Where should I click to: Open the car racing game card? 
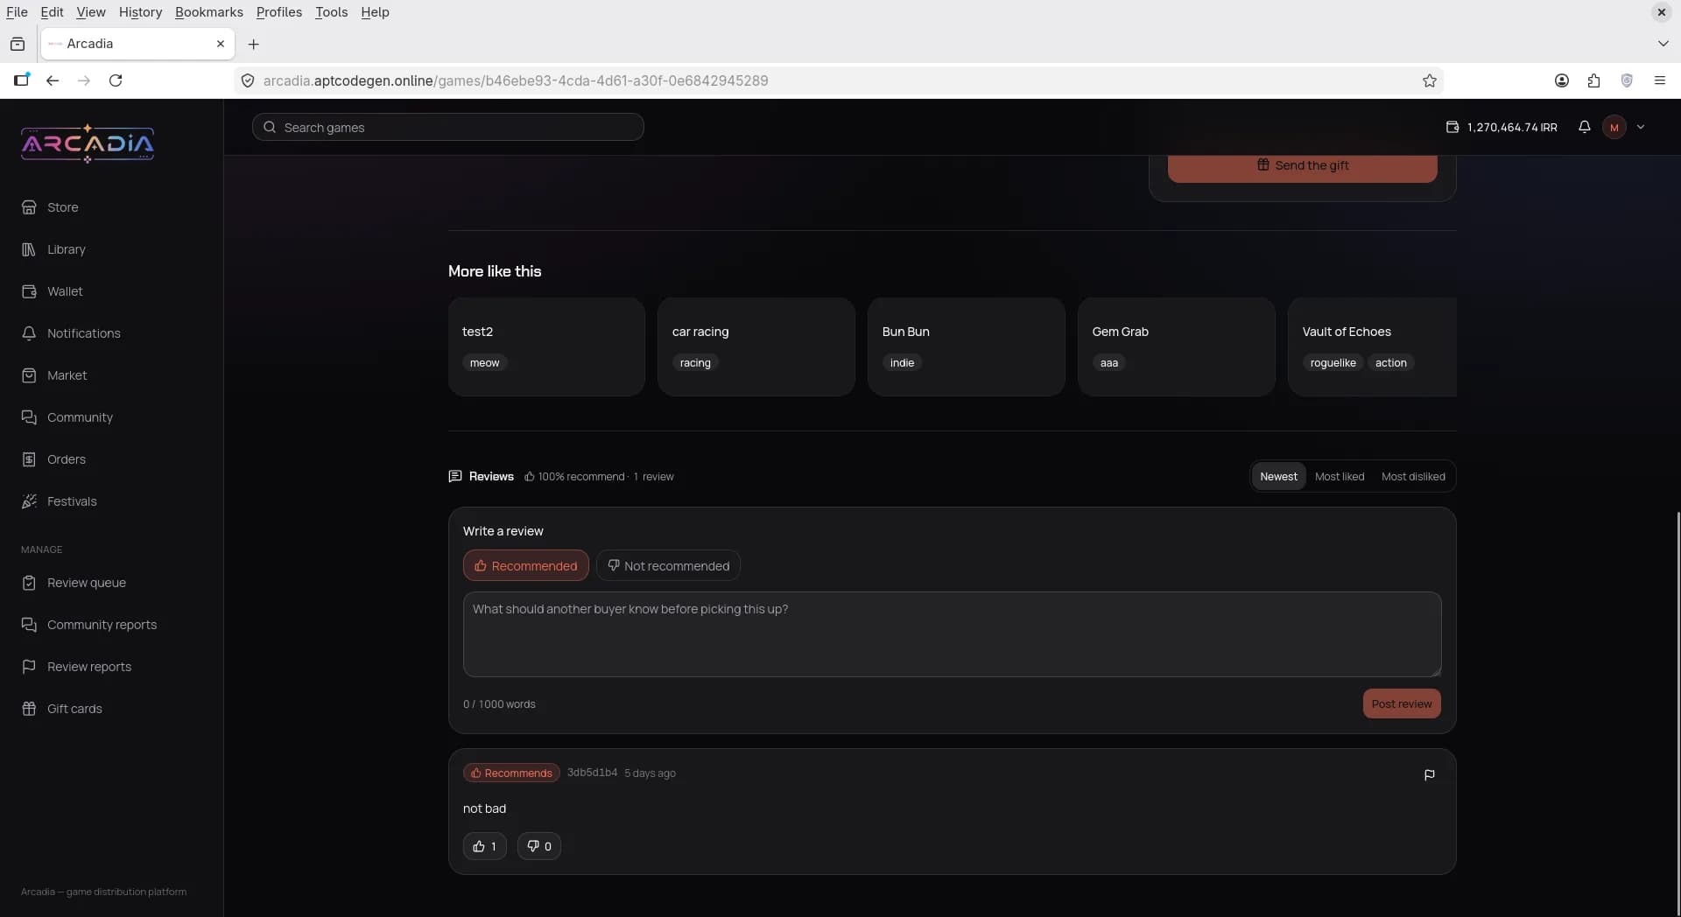pos(756,347)
